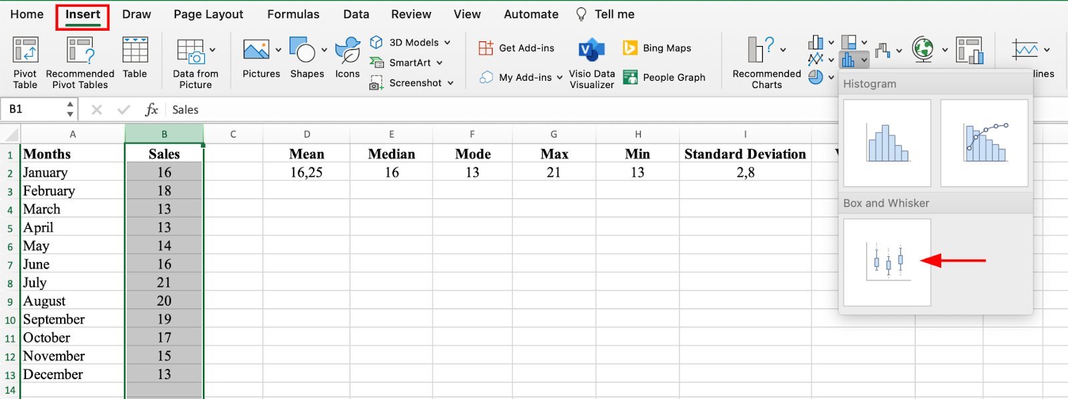Click the Pivot Table icon

click(x=25, y=51)
